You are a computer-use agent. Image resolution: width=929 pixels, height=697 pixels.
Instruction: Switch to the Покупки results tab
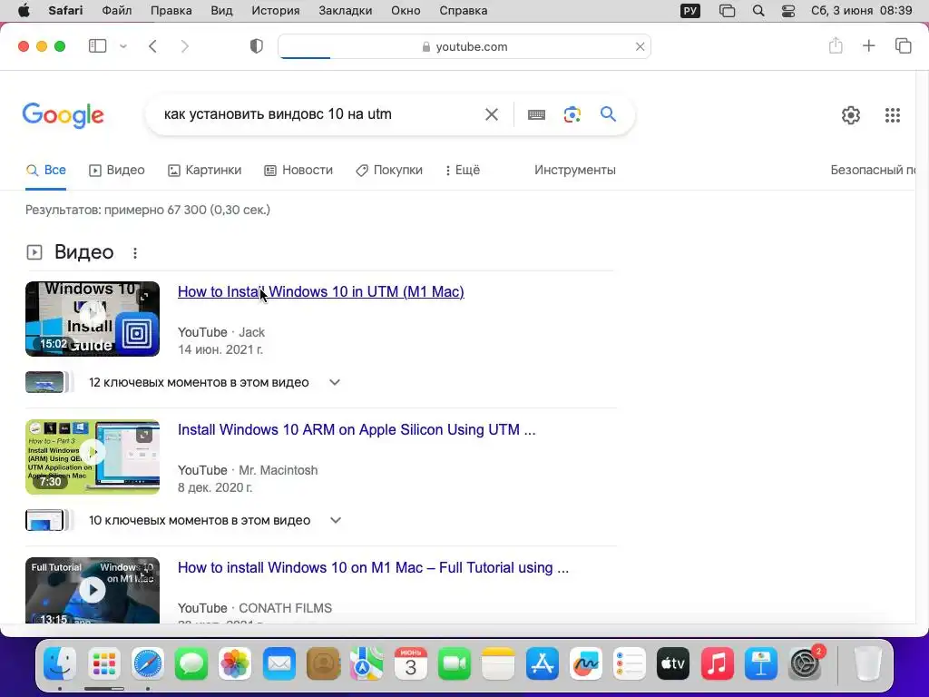(388, 170)
